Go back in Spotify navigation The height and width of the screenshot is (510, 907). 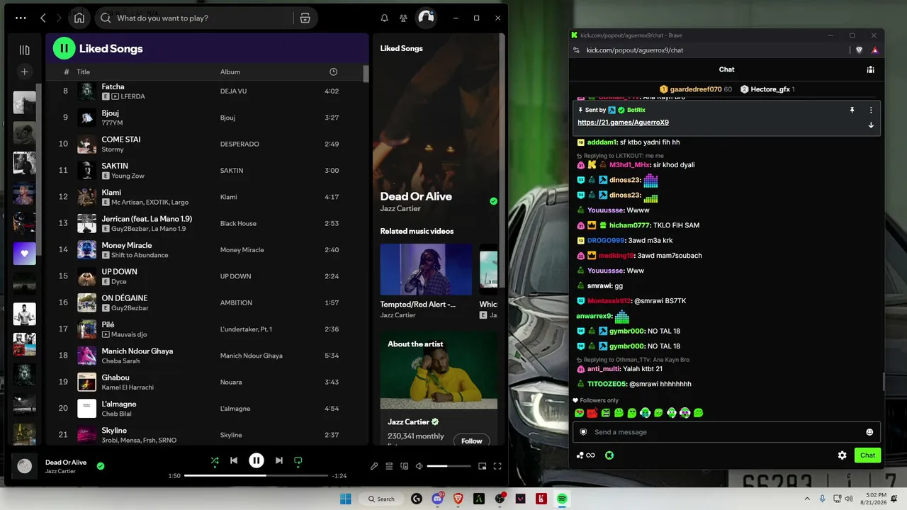pyautogui.click(x=43, y=18)
